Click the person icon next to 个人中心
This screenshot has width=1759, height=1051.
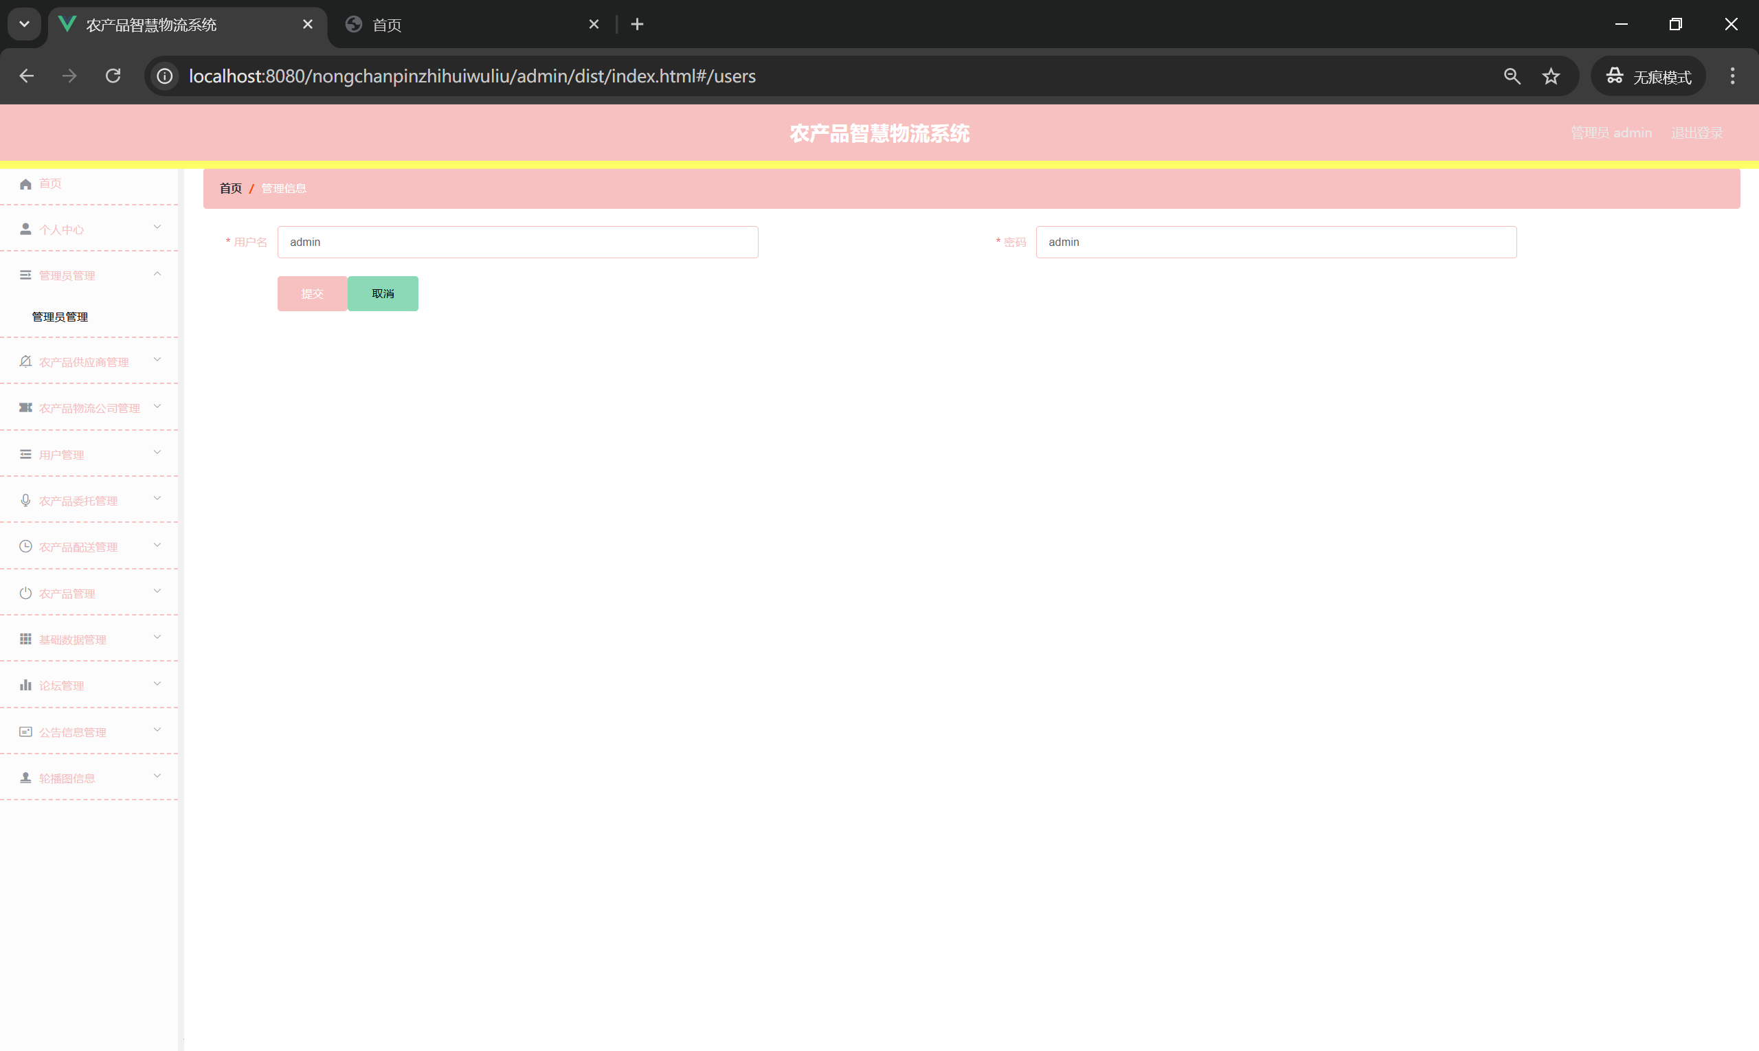pyautogui.click(x=25, y=229)
